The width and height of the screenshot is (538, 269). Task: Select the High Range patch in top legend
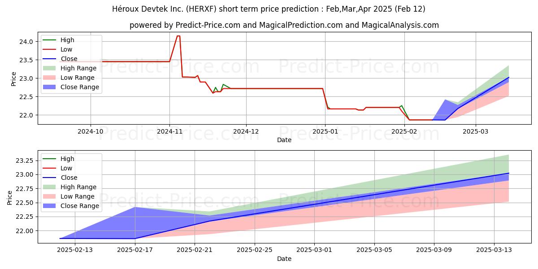pos(50,69)
